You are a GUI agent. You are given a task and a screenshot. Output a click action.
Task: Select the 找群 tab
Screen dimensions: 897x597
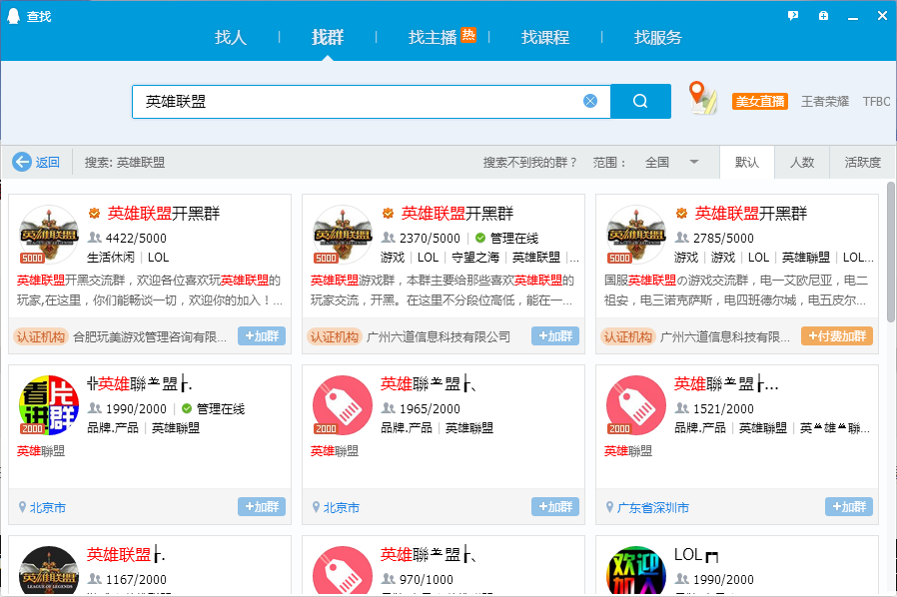328,37
